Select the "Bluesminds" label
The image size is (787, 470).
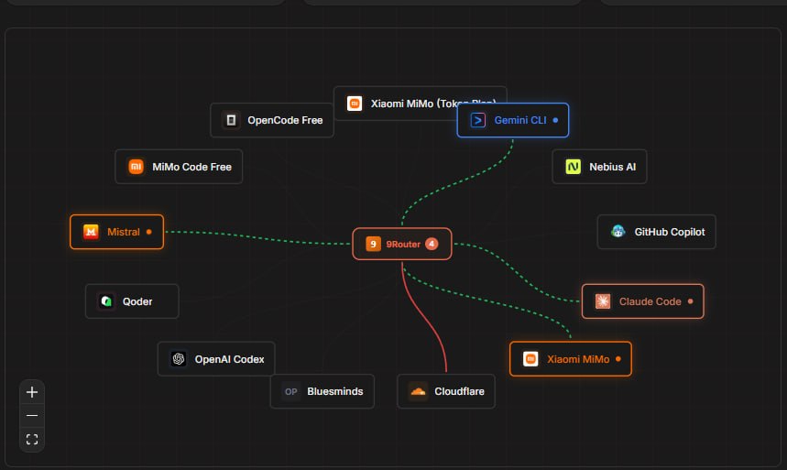335,392
